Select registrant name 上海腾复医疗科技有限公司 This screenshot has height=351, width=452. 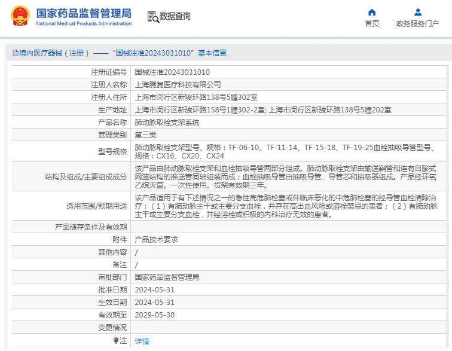178,84
